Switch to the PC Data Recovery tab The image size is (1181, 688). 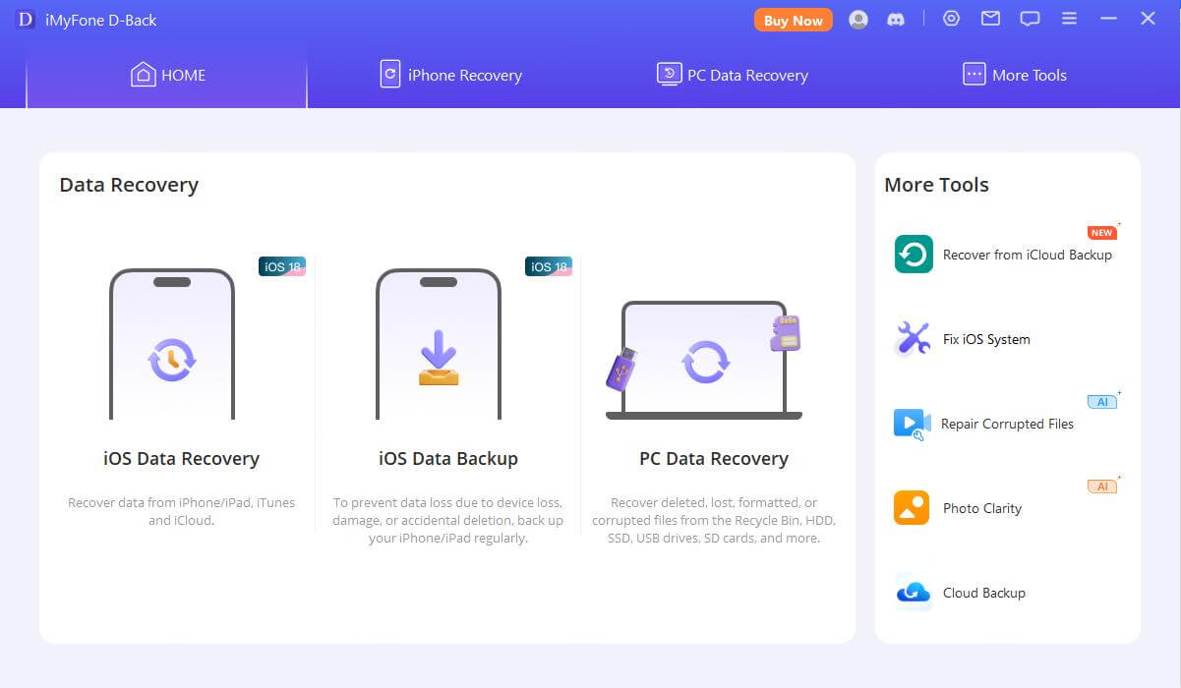tap(733, 75)
